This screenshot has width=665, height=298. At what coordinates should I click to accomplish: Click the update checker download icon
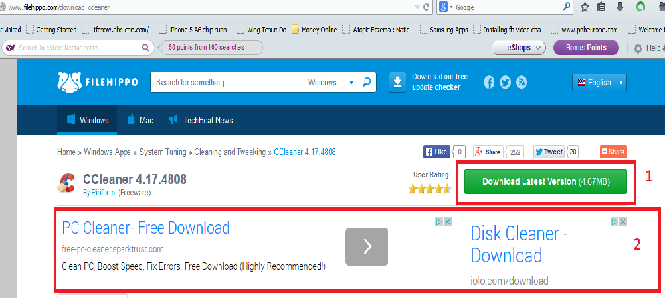398,82
